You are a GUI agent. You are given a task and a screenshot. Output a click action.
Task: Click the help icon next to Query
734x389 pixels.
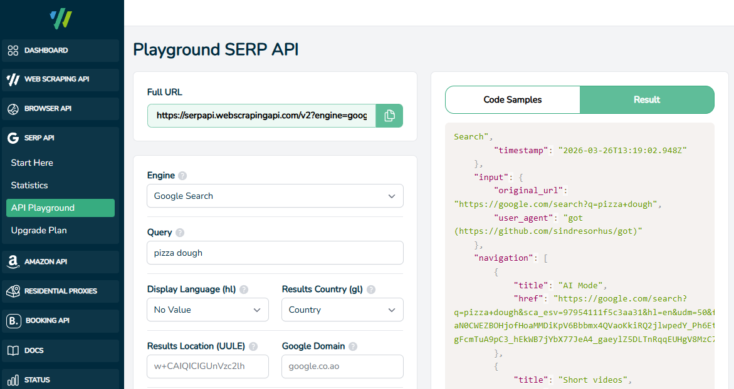tap(182, 232)
